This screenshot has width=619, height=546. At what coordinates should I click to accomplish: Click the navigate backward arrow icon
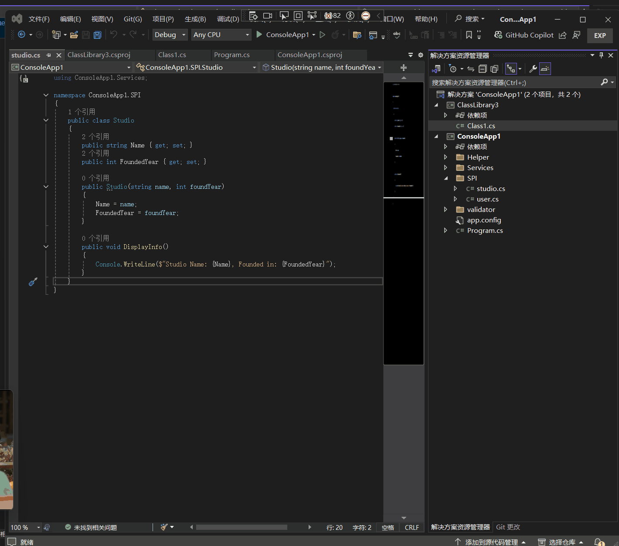[21, 34]
